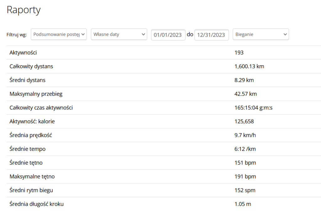Open the "Podsumowanie postępów" report type dropdown
Image resolution: width=321 pixels, height=217 pixels.
coord(59,34)
